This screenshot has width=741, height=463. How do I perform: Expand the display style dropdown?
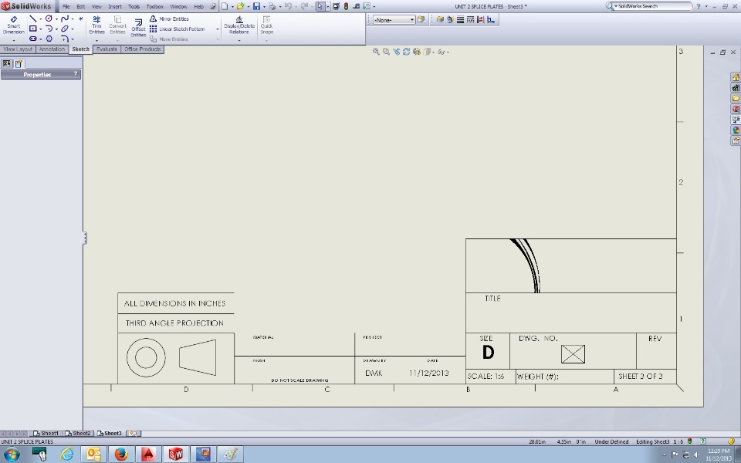pyautogui.click(x=433, y=52)
